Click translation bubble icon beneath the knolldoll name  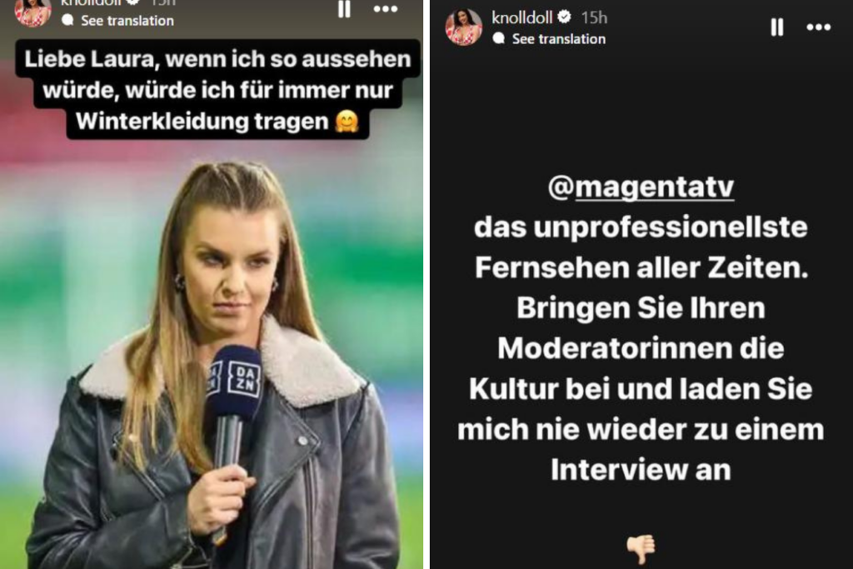498,38
